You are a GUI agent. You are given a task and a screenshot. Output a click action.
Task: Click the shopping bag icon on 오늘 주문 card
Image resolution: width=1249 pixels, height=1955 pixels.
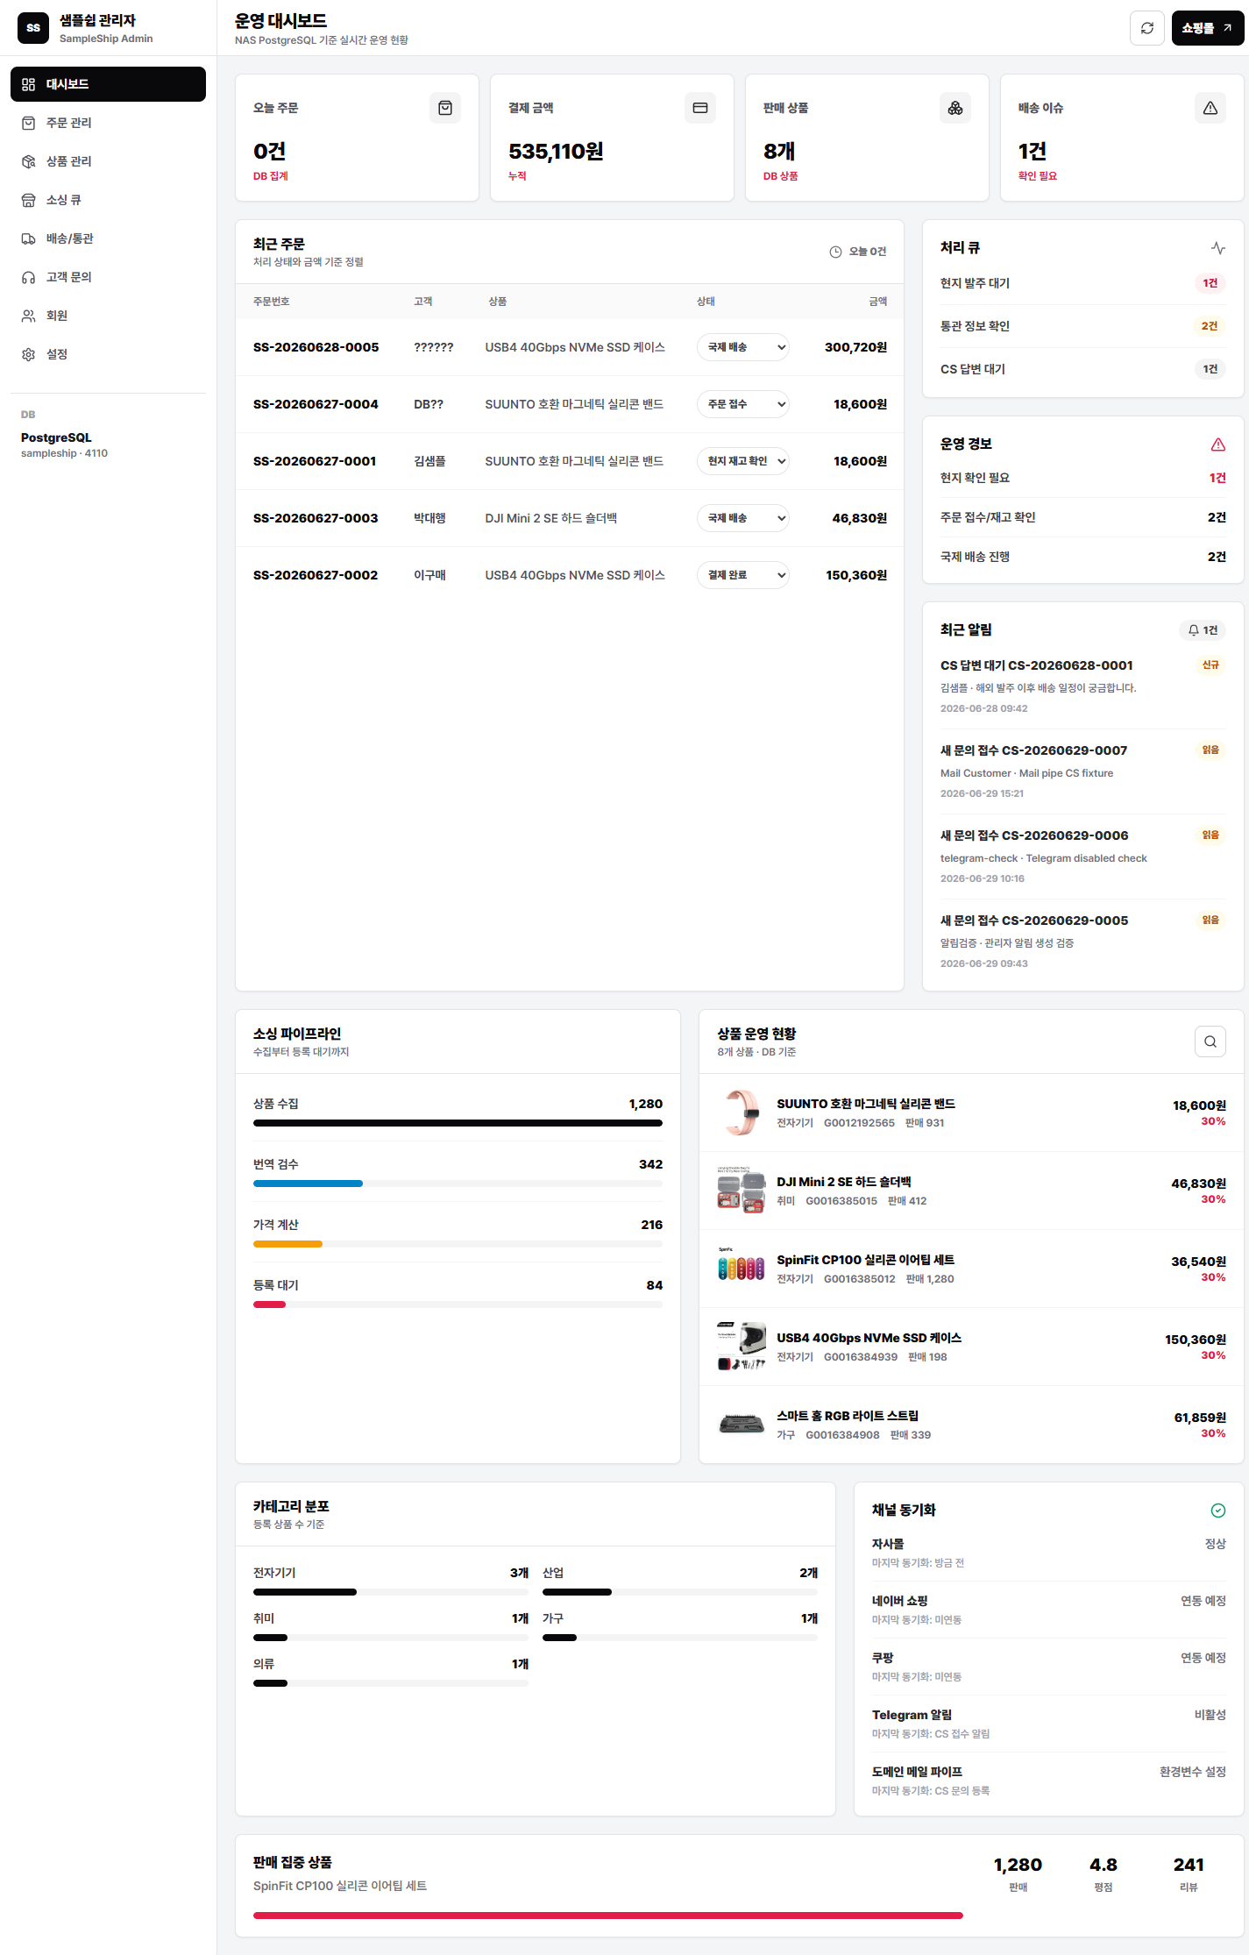pos(445,108)
